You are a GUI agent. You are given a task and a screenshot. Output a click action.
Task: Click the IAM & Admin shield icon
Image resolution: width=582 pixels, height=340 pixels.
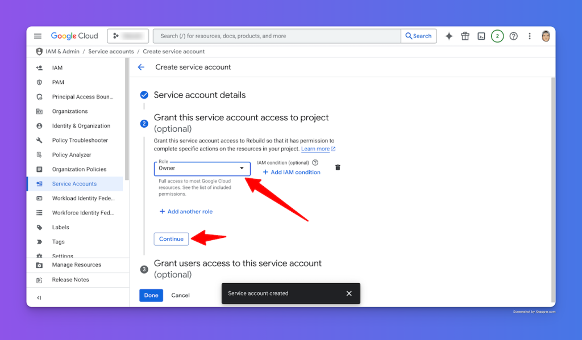click(x=39, y=52)
